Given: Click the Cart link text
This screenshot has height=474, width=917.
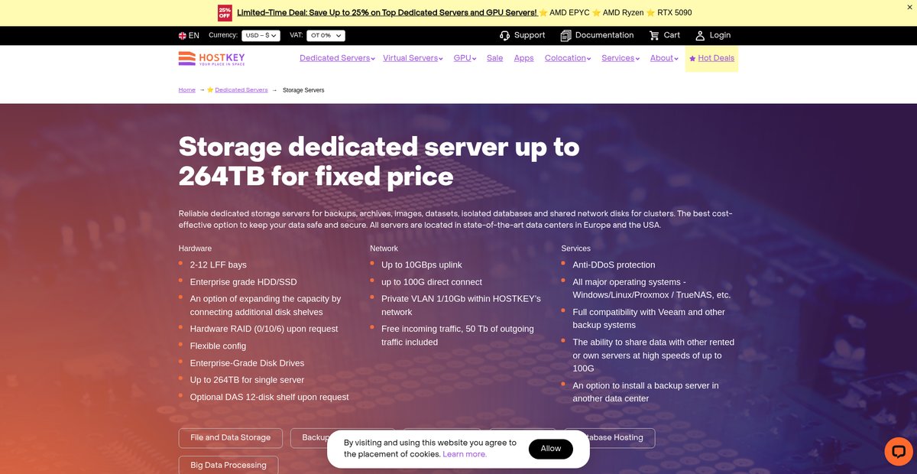Looking at the screenshot, I should [672, 35].
